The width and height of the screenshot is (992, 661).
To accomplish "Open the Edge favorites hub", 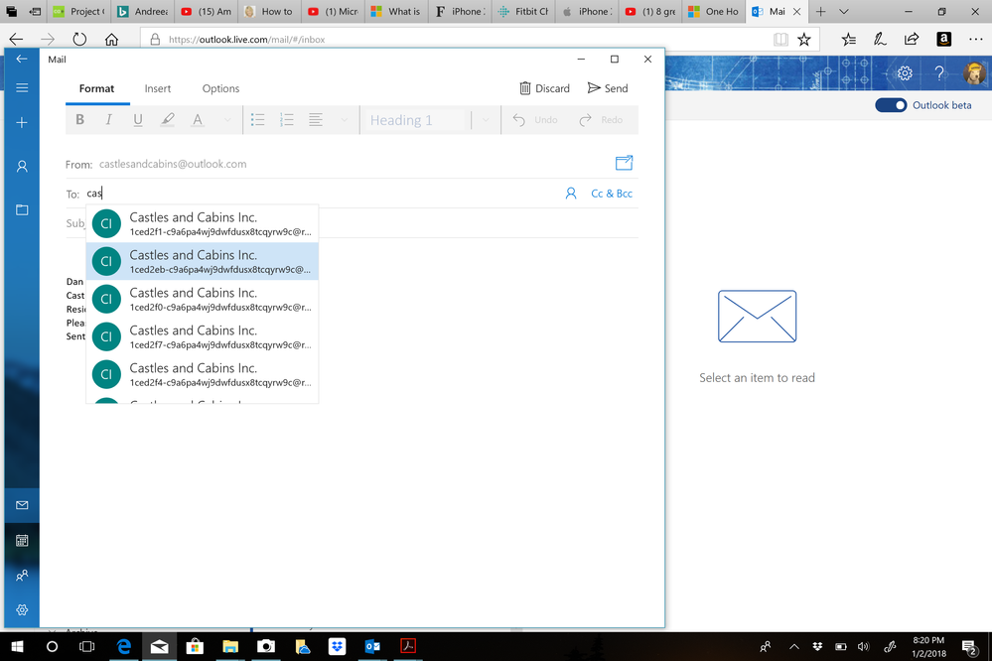I will (849, 40).
